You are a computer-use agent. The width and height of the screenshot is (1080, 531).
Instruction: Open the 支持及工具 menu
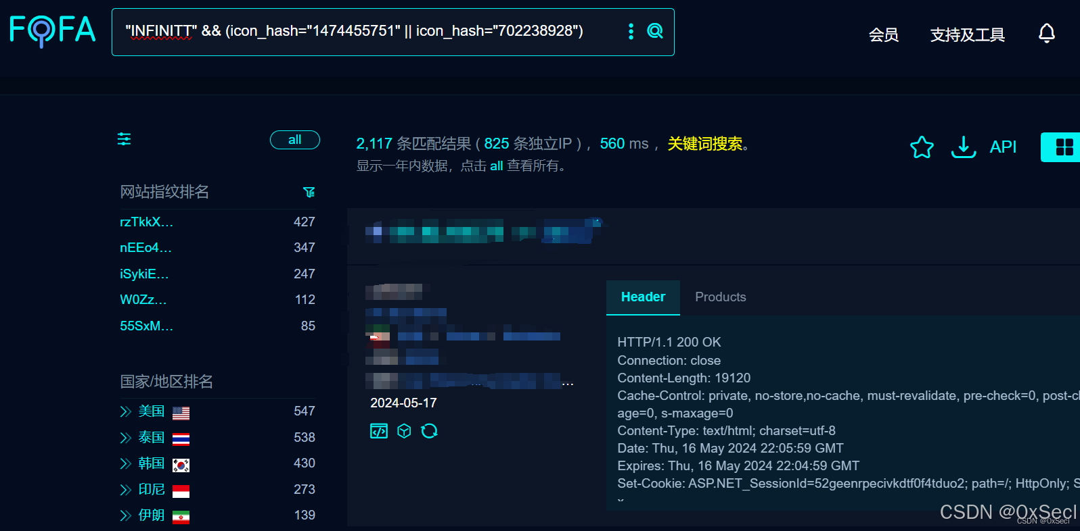(968, 34)
